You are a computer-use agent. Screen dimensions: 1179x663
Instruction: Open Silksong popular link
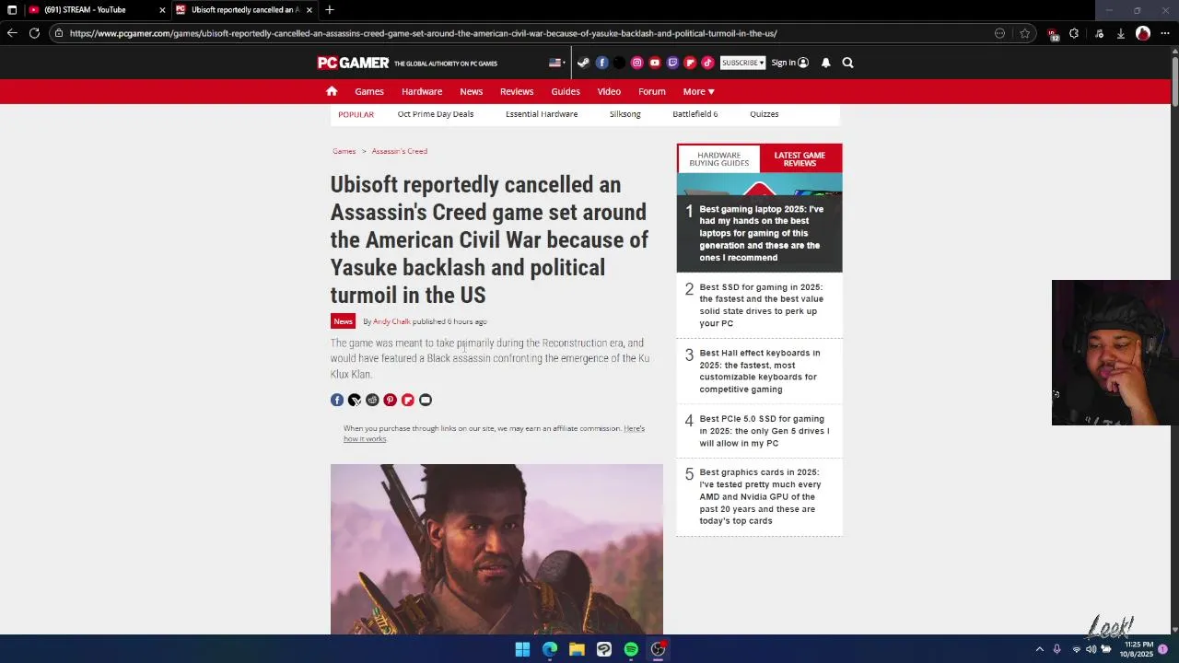(625, 114)
